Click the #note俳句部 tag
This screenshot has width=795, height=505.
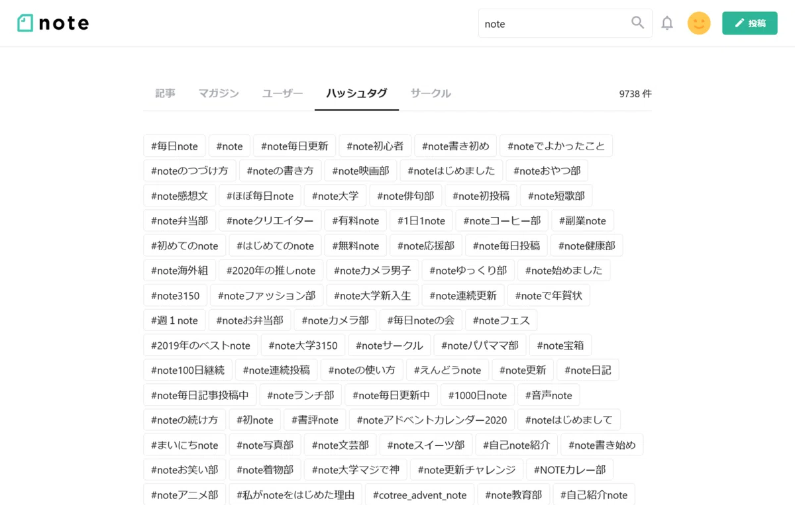click(405, 196)
